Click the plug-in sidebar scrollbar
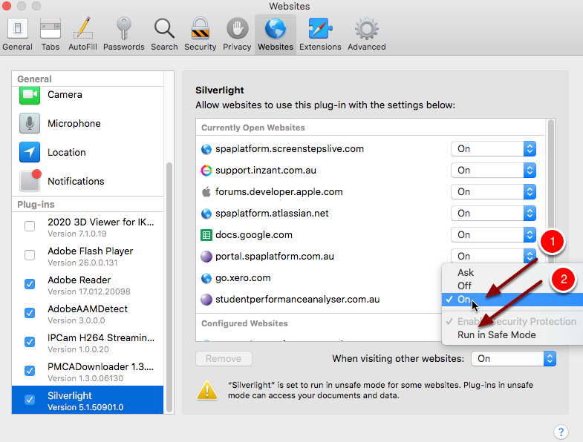583x442 pixels. 169,287
